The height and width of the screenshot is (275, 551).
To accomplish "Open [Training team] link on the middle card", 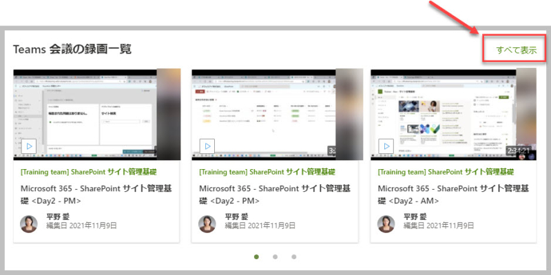I will point(267,172).
